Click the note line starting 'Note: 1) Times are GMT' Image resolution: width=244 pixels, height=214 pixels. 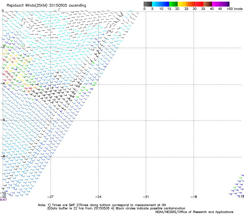[x=102, y=205]
